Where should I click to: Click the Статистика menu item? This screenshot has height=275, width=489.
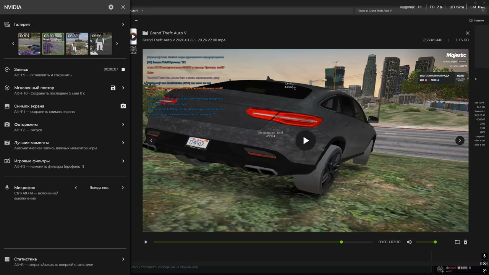[65, 262]
